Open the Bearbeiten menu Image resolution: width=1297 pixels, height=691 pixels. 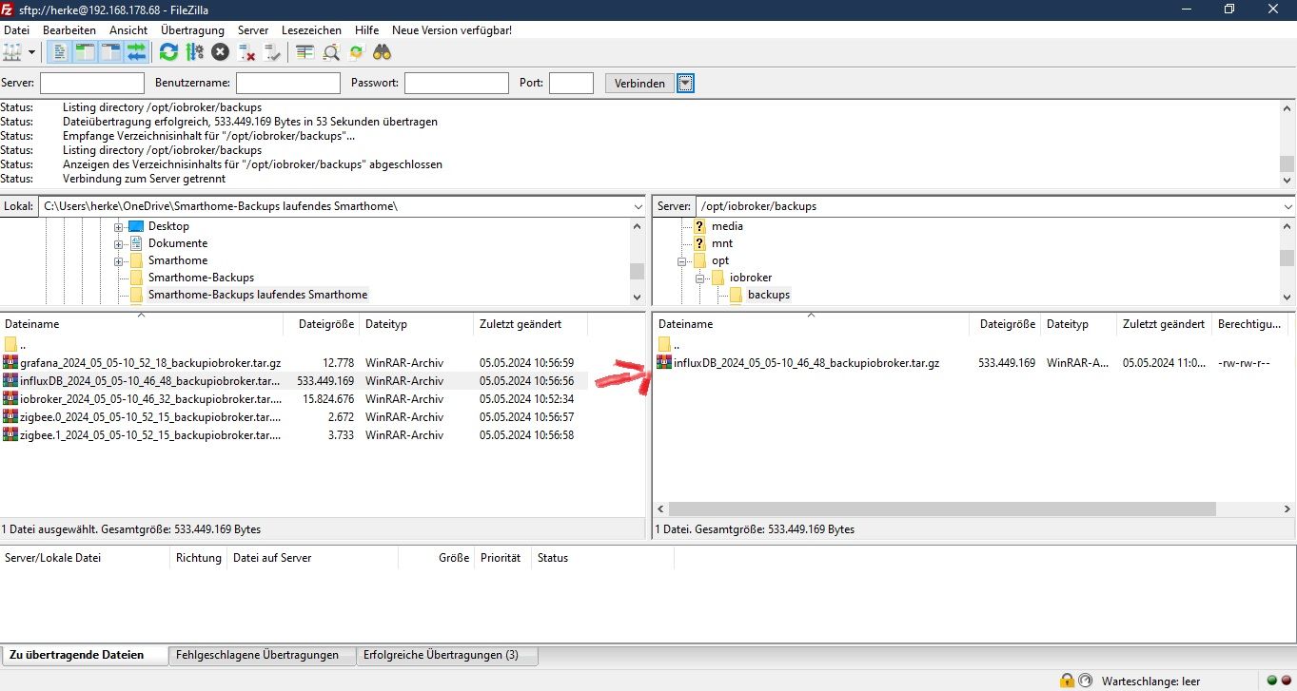[x=69, y=30]
